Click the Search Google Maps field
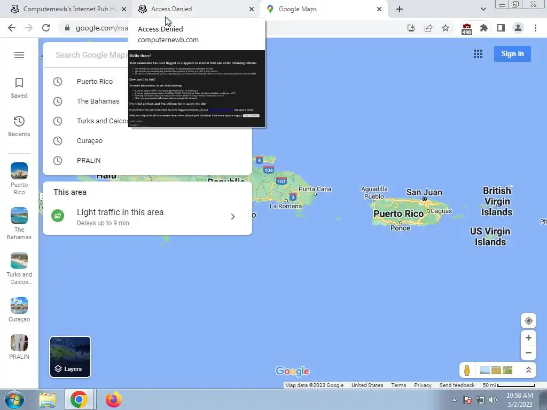 click(x=91, y=55)
